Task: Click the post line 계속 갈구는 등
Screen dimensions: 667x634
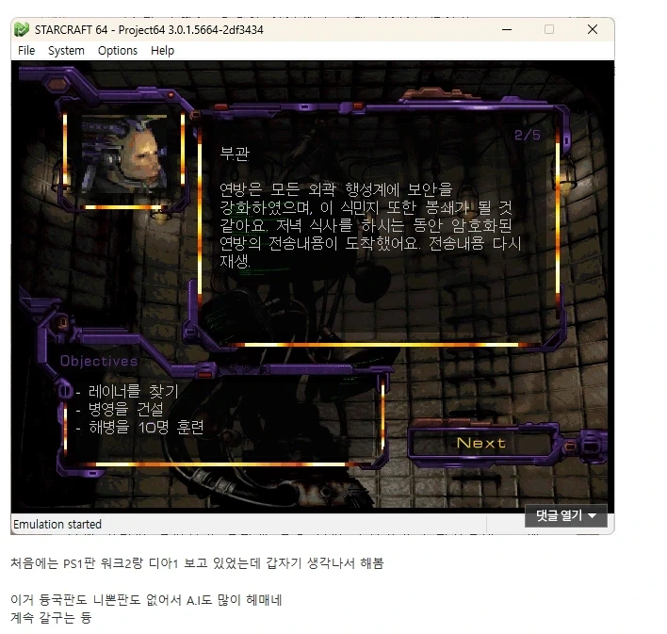Action: click(51, 618)
